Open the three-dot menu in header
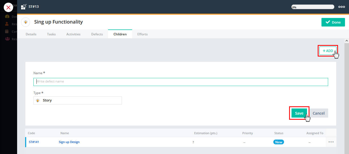 [x=342, y=7]
